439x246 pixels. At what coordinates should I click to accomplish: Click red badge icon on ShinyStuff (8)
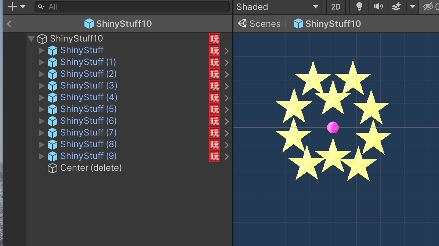(x=215, y=145)
